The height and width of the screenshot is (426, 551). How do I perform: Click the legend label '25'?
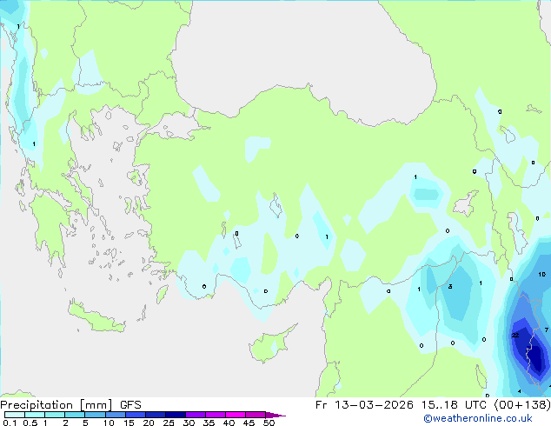point(169,423)
